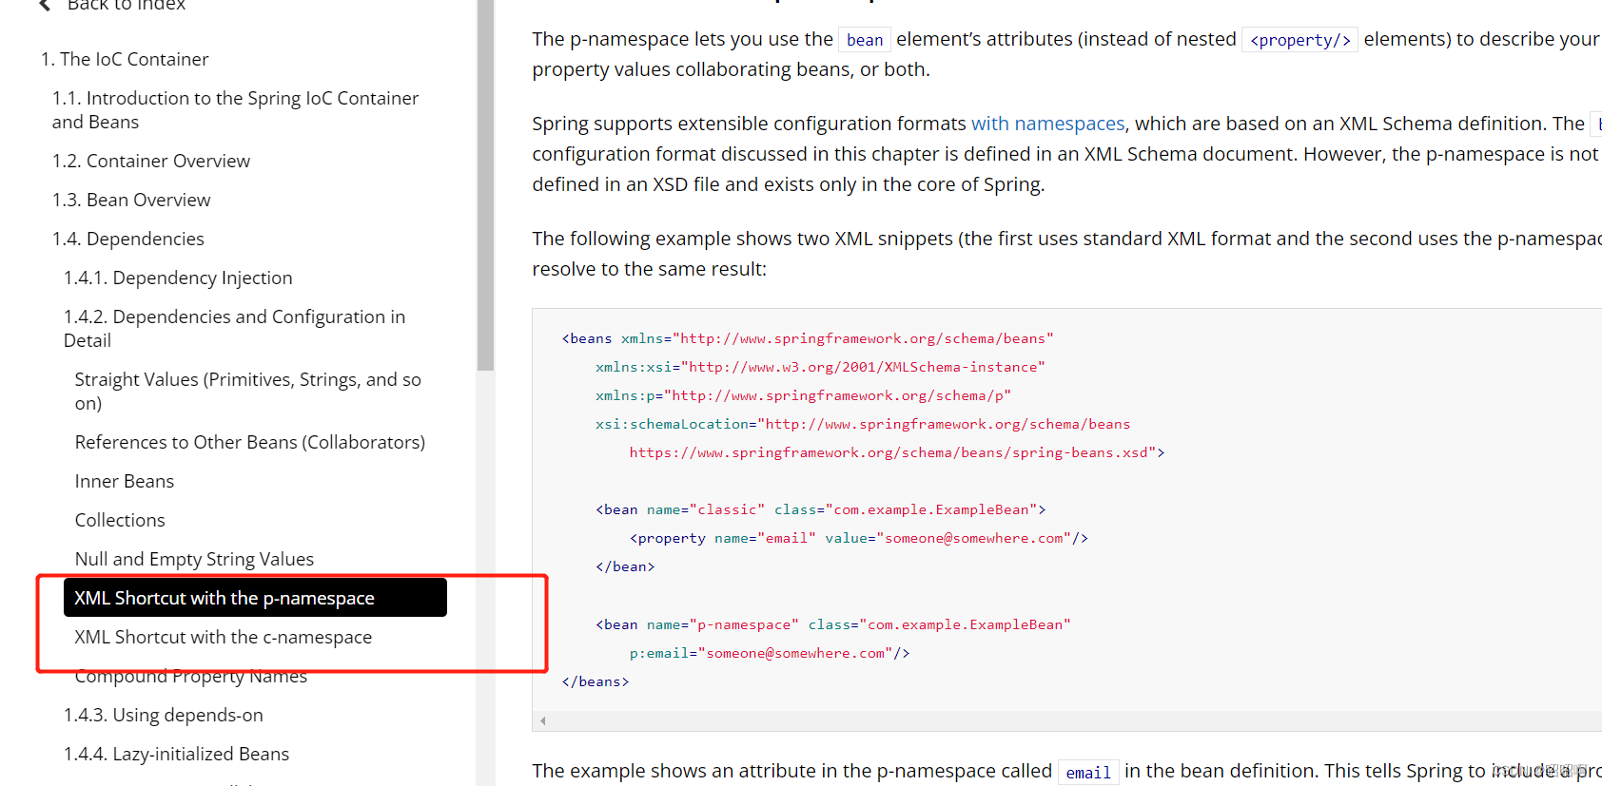Click the inline '<property/>' code label
The height and width of the screenshot is (786, 1602).
point(1299,40)
